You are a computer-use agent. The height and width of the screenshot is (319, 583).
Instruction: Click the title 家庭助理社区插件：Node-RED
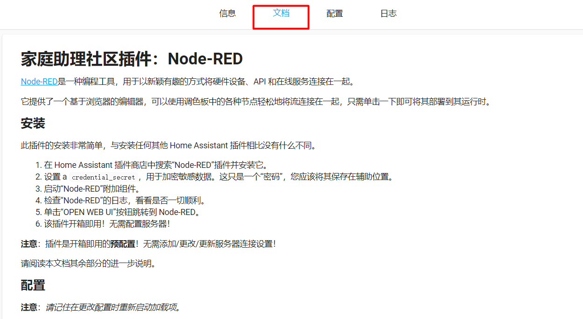point(132,59)
